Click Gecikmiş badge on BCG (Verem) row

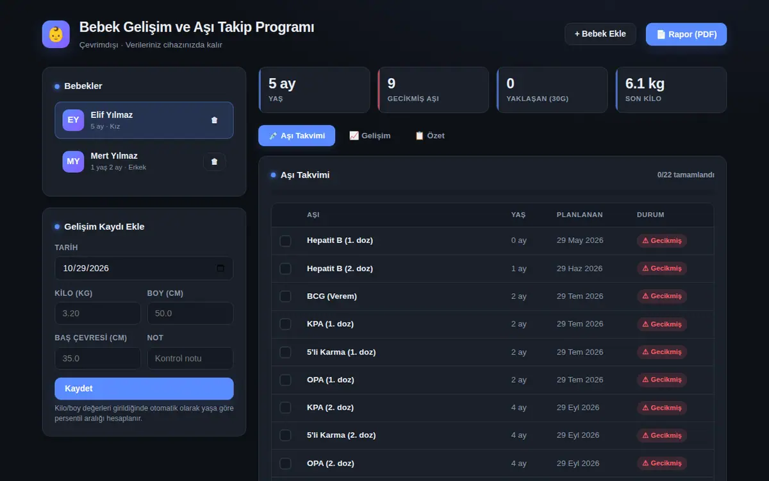click(x=662, y=296)
